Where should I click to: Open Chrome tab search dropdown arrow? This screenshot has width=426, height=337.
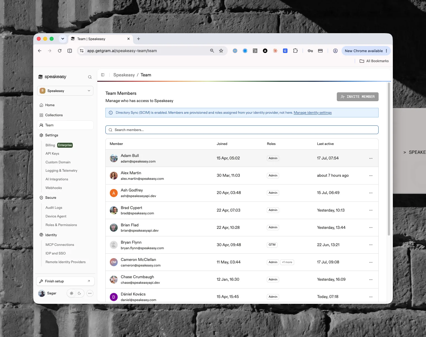click(x=63, y=39)
